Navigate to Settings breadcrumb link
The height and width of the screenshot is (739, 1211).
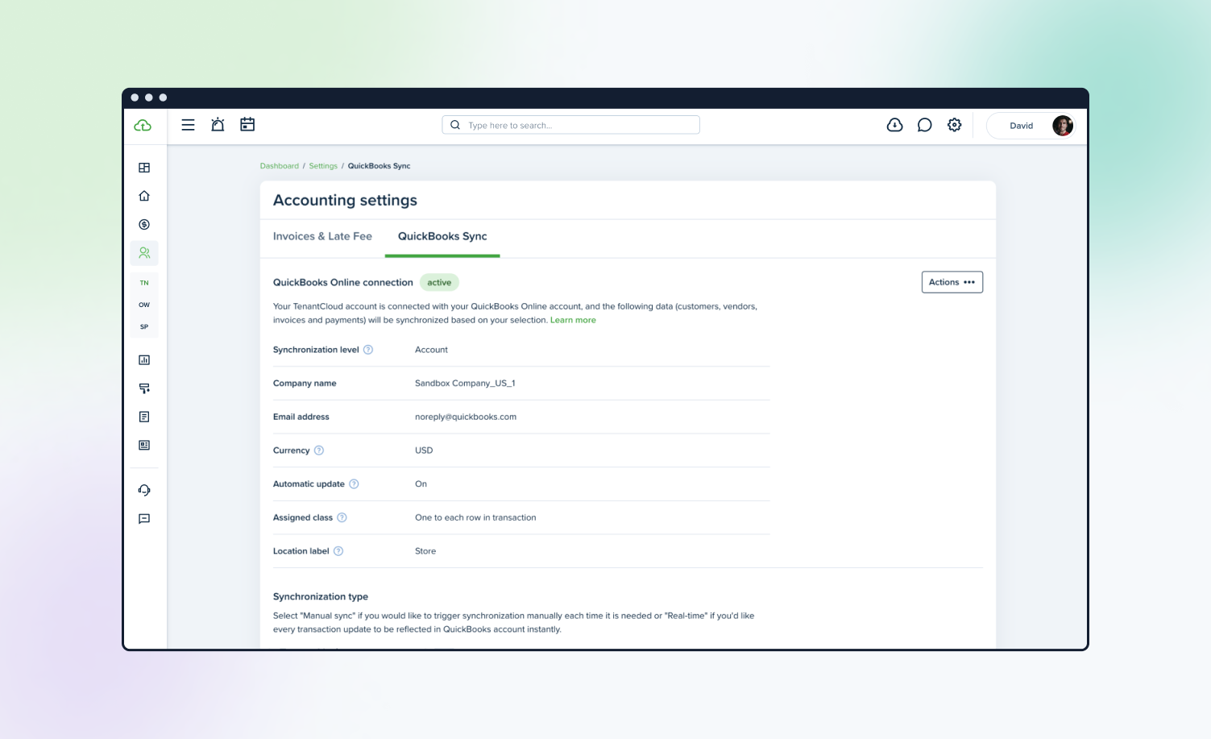click(323, 166)
